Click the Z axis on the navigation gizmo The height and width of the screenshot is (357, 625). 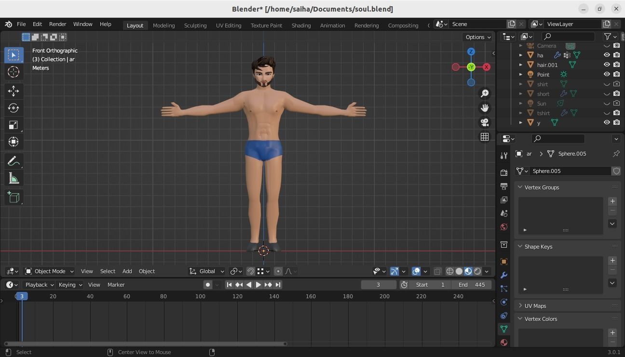[471, 52]
